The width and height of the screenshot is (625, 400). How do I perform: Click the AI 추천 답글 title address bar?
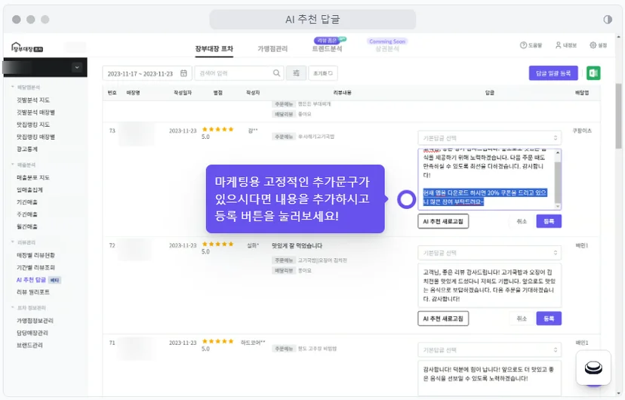(x=313, y=20)
